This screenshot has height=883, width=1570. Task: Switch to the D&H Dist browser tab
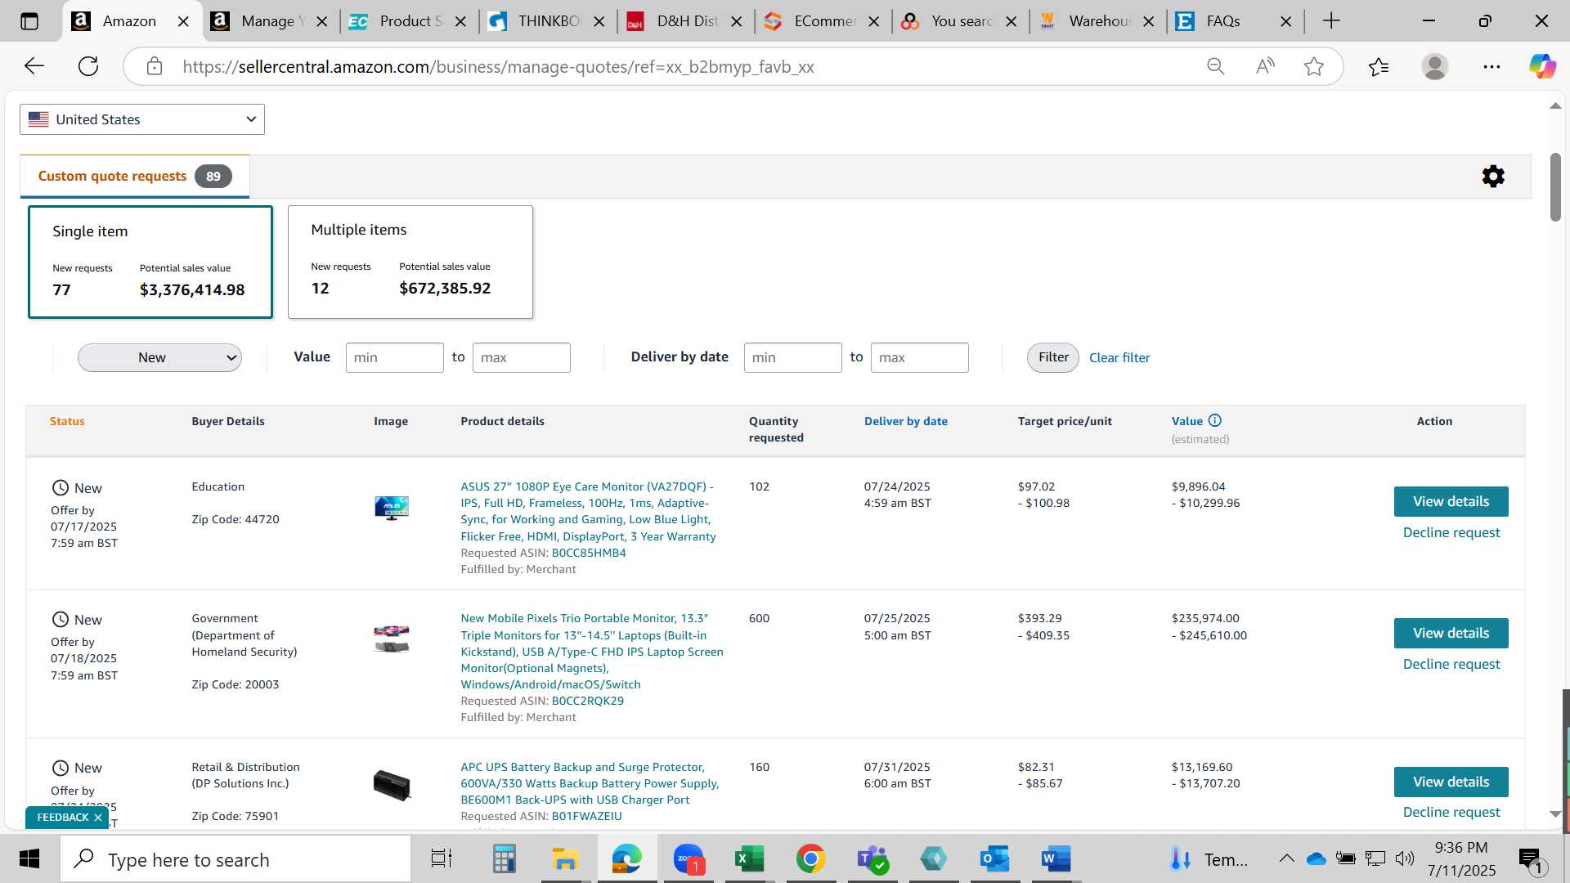684,21
